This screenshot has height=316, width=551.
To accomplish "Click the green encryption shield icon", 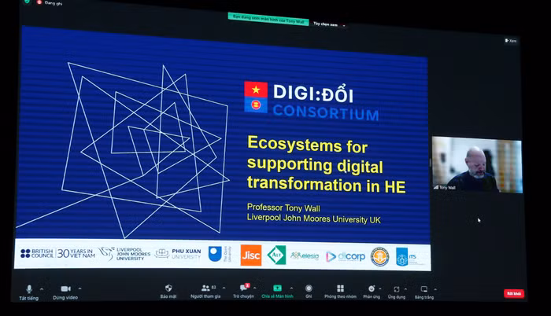I will (x=27, y=2).
